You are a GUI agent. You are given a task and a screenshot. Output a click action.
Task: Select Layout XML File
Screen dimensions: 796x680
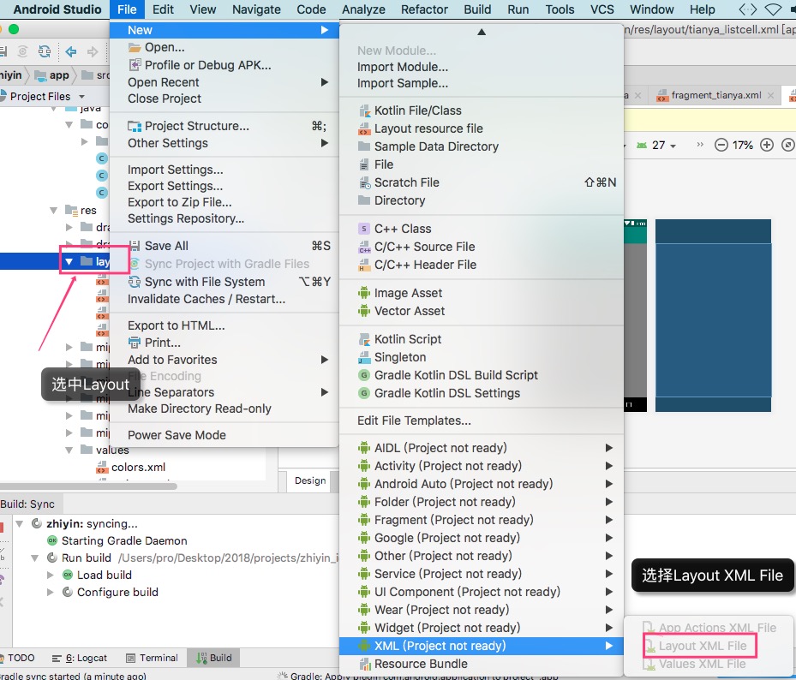pyautogui.click(x=703, y=646)
